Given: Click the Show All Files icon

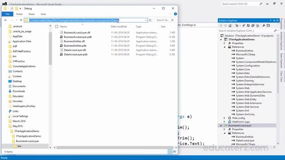Looking at the screenshot, I should click(x=257, y=26).
